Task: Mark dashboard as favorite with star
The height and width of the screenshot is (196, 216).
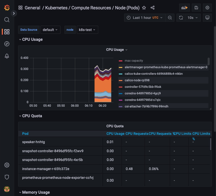Action: (144, 8)
